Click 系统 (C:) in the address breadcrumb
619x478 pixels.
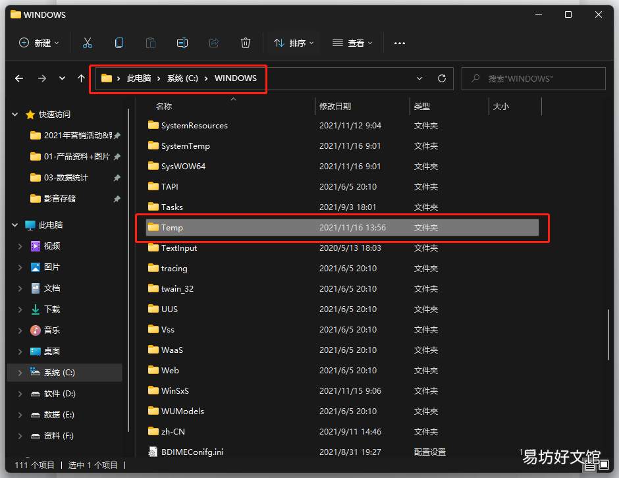click(182, 78)
